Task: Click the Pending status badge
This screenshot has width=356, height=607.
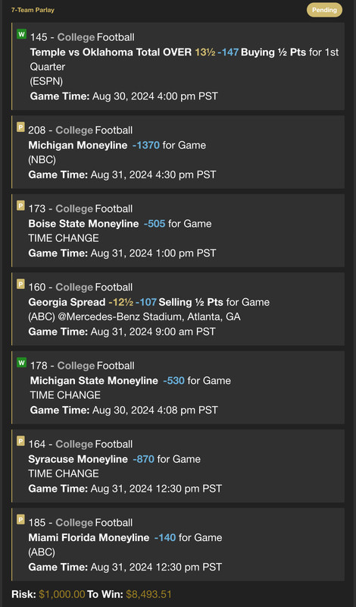Action: tap(324, 10)
